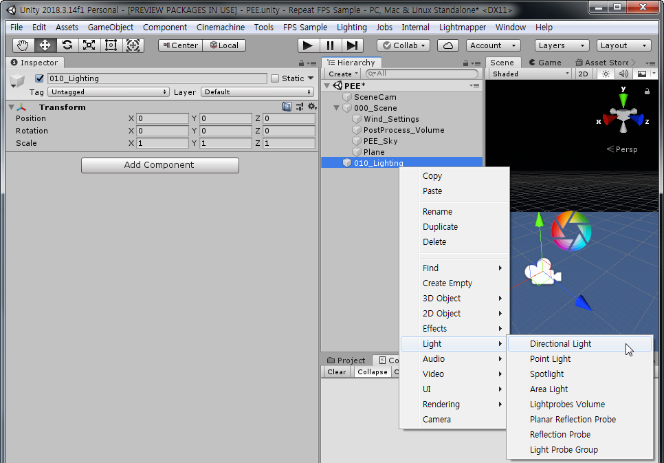Image resolution: width=664 pixels, height=463 pixels.
Task: Select the Rotate tool
Action: (67, 45)
